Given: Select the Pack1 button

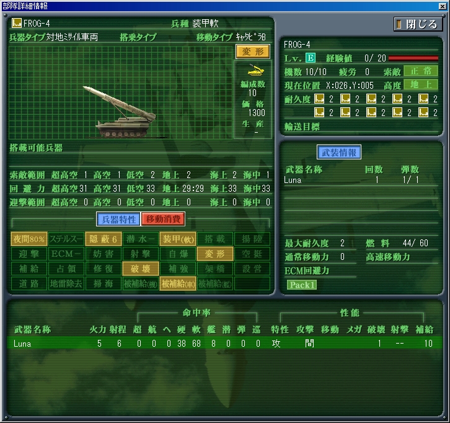Looking at the screenshot, I should click(302, 285).
